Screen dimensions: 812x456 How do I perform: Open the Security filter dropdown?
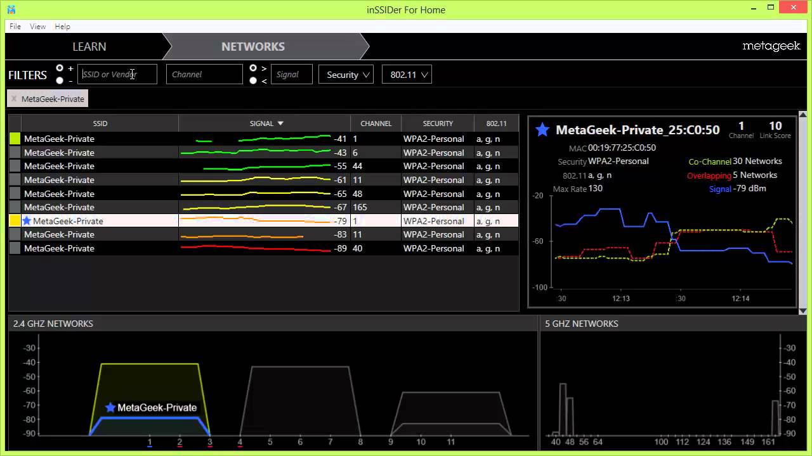346,75
